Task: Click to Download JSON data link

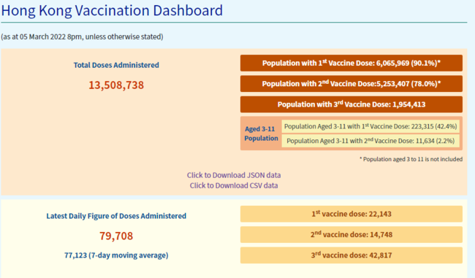Action: coord(234,175)
